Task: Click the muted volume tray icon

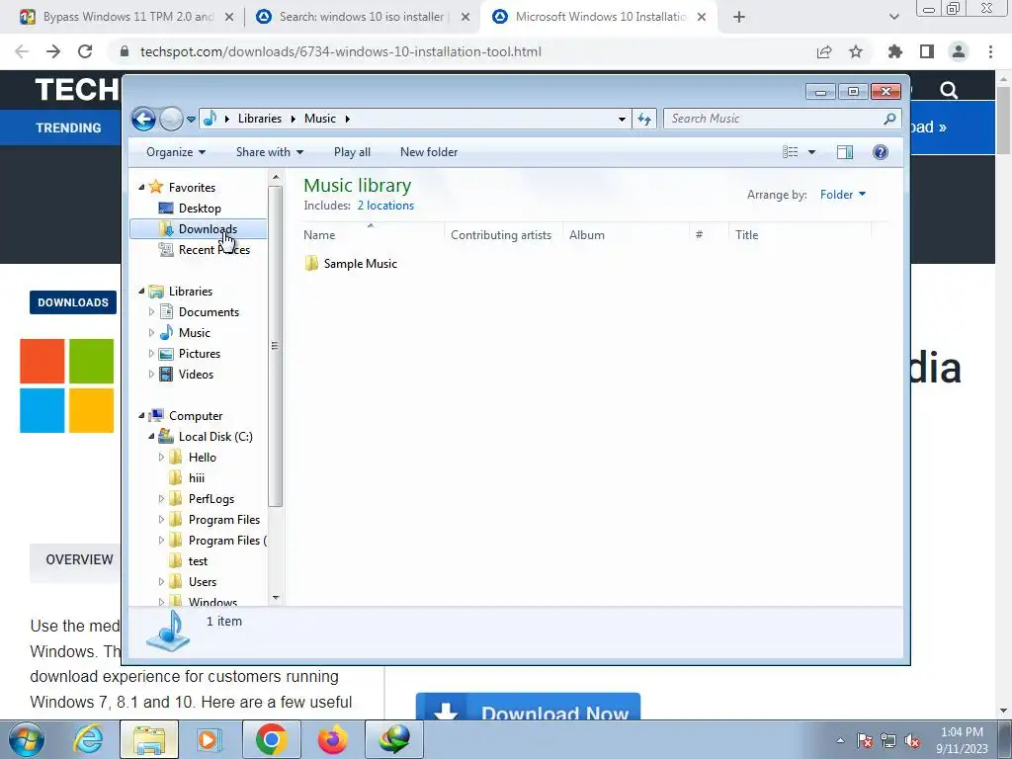Action: (x=912, y=740)
